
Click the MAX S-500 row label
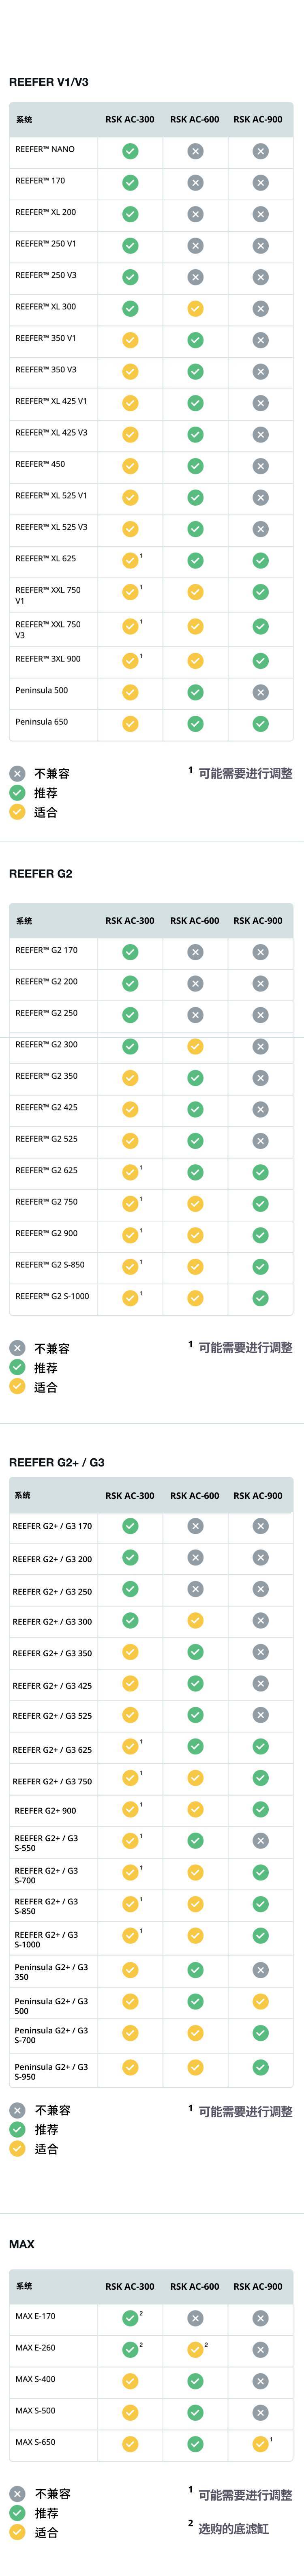coord(36,2410)
